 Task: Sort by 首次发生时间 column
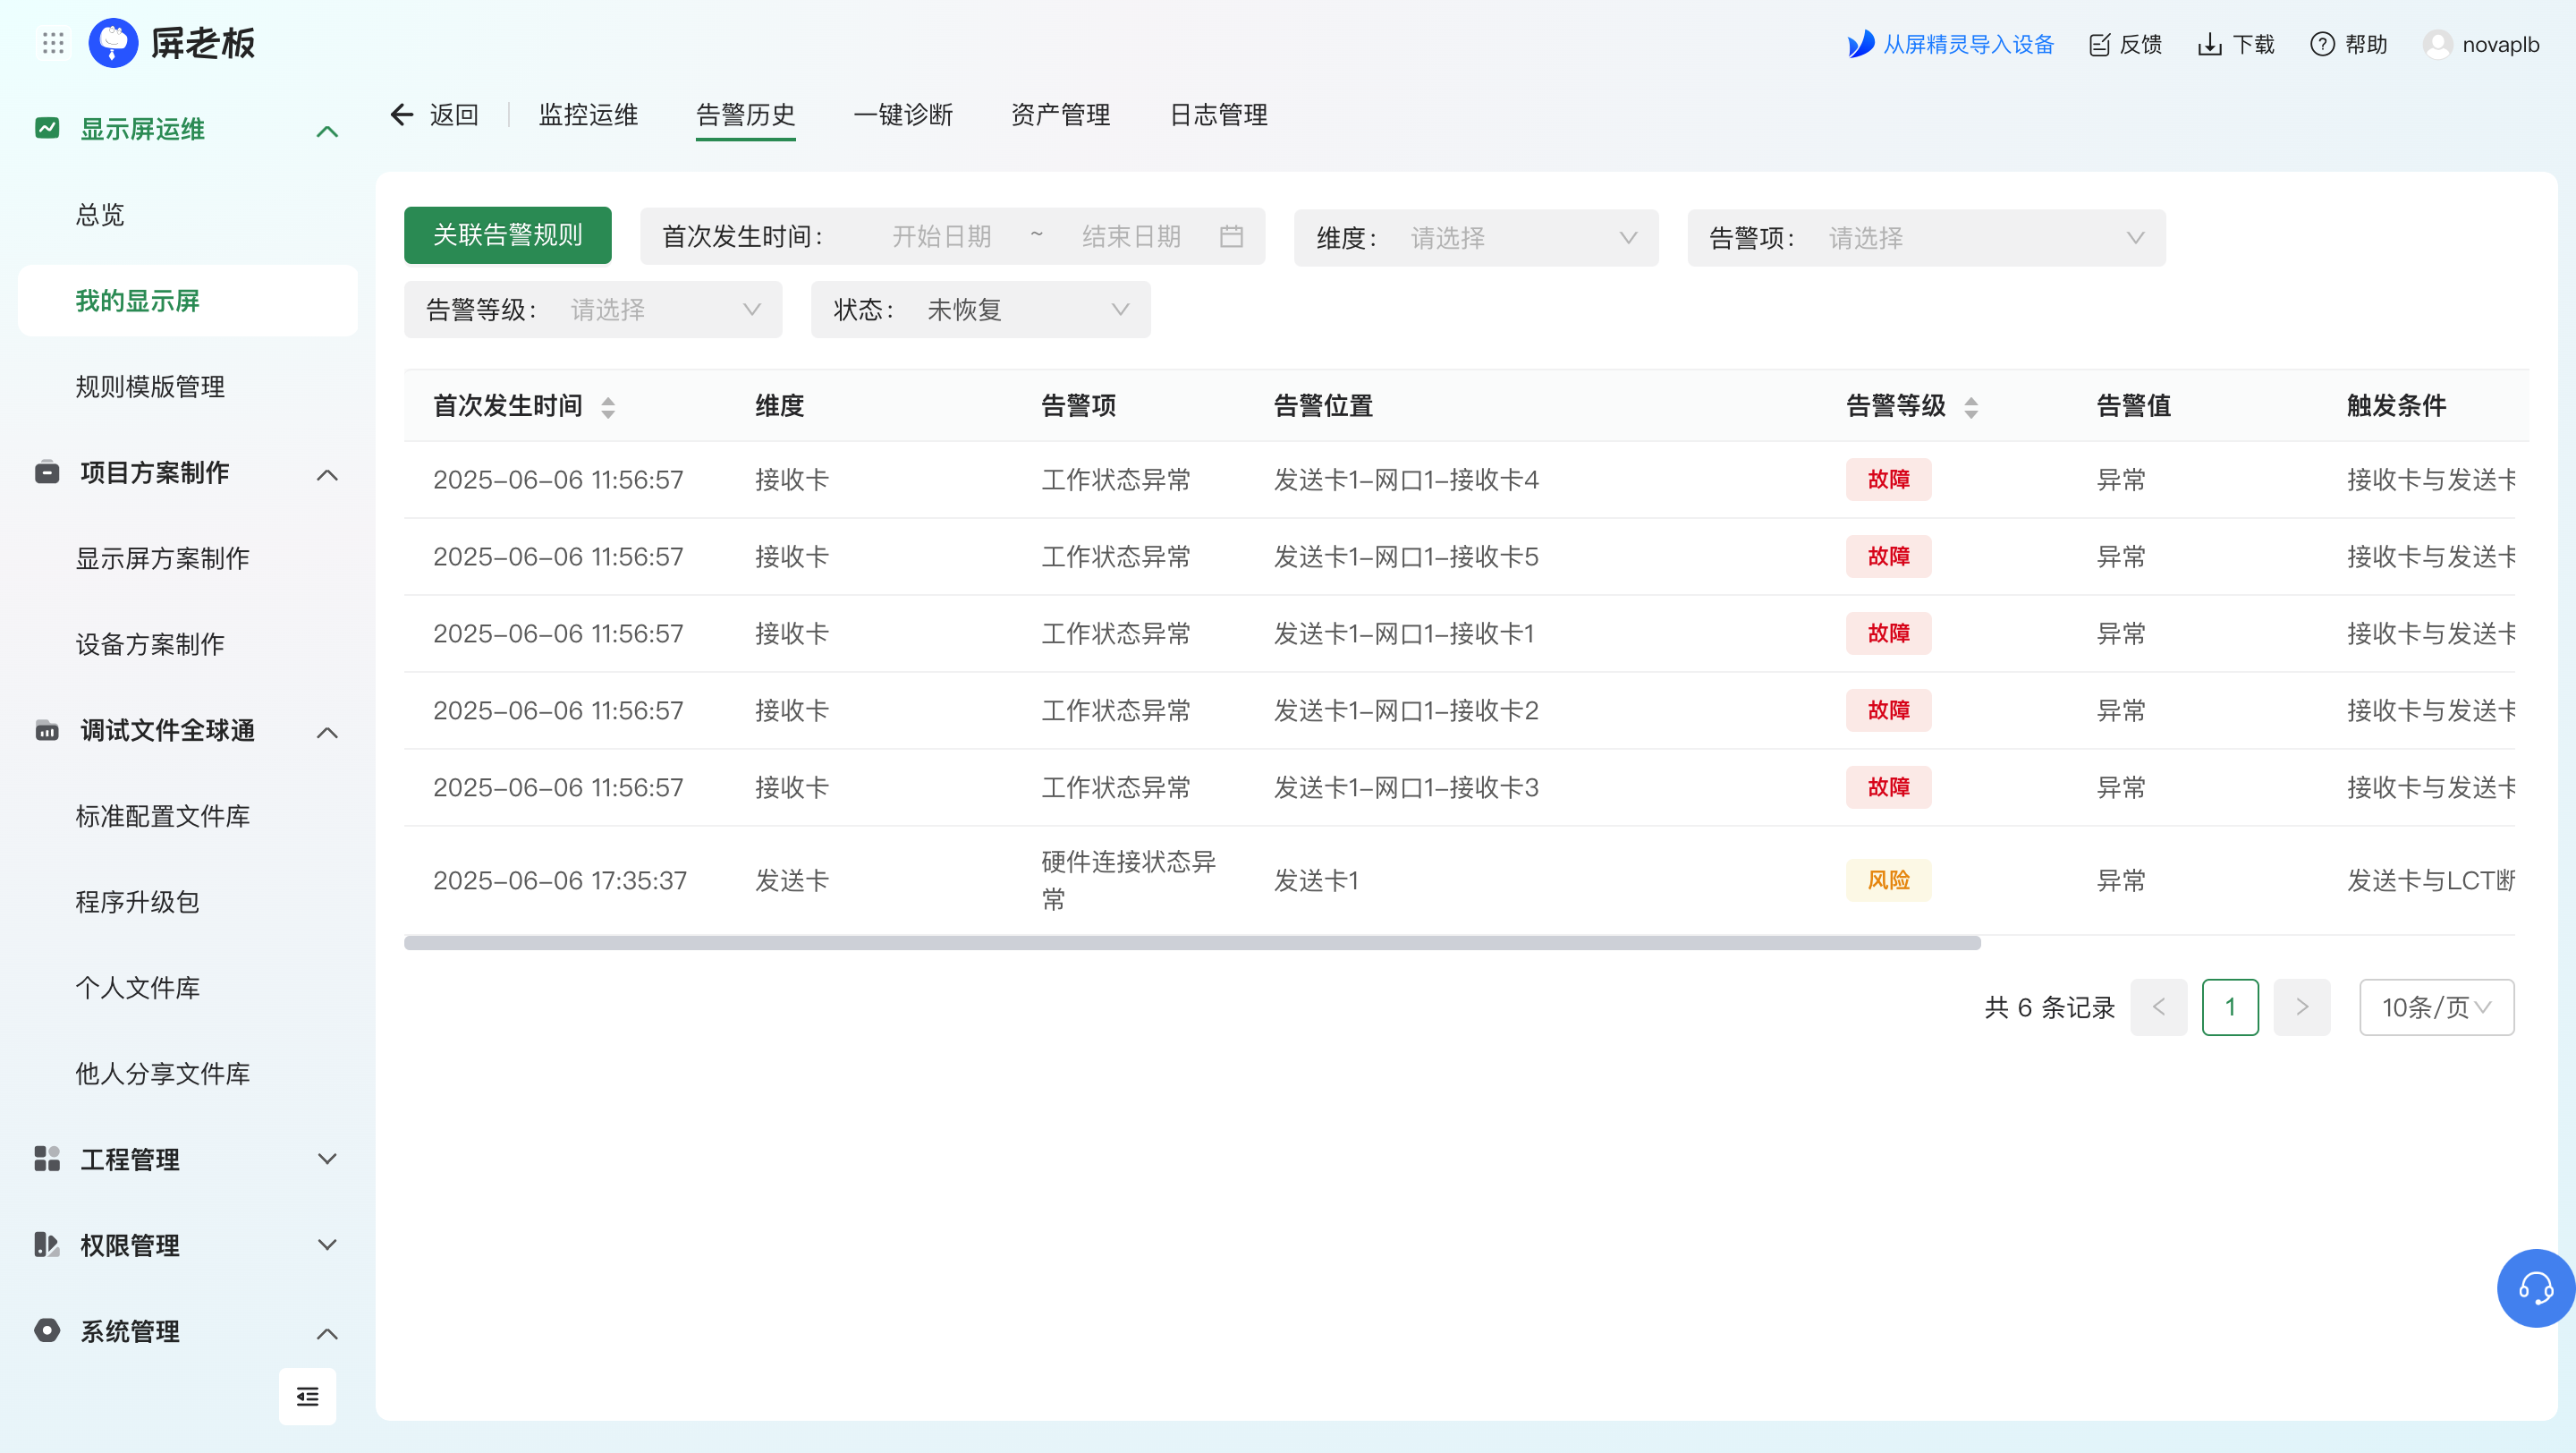pyautogui.click(x=608, y=407)
